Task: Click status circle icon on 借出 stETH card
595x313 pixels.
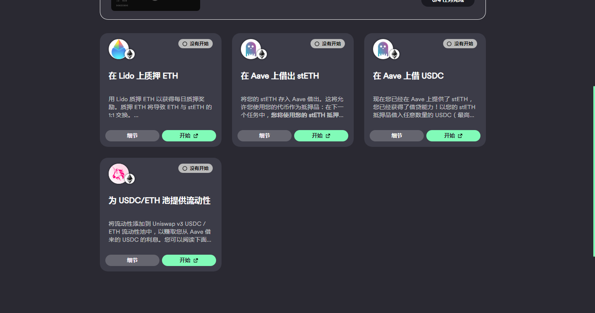Action: 317,44
